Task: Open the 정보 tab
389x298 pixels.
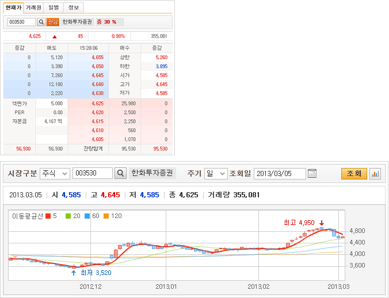Action: [x=73, y=7]
